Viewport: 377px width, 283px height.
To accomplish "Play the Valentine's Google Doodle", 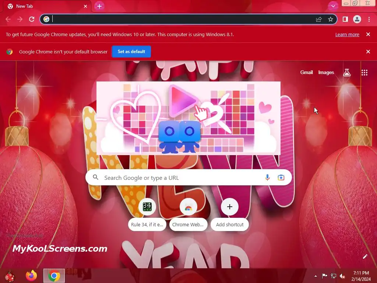I will (x=188, y=118).
